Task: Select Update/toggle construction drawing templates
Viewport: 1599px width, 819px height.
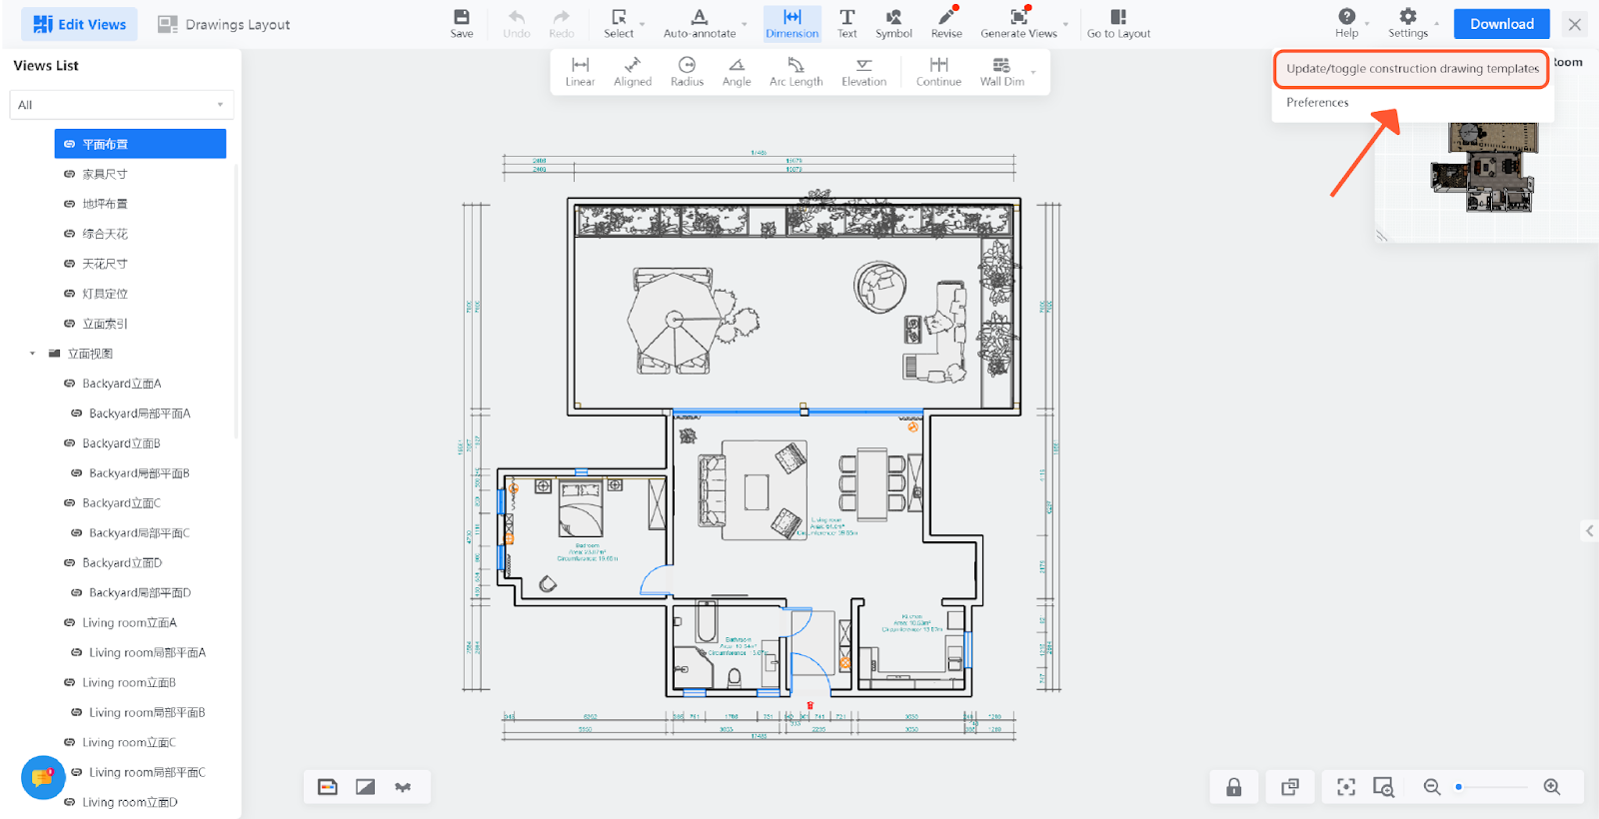Action: pyautogui.click(x=1411, y=69)
